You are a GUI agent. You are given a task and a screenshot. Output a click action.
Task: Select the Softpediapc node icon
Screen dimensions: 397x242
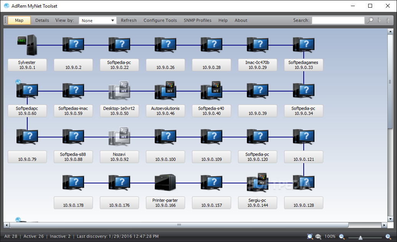tap(27, 90)
